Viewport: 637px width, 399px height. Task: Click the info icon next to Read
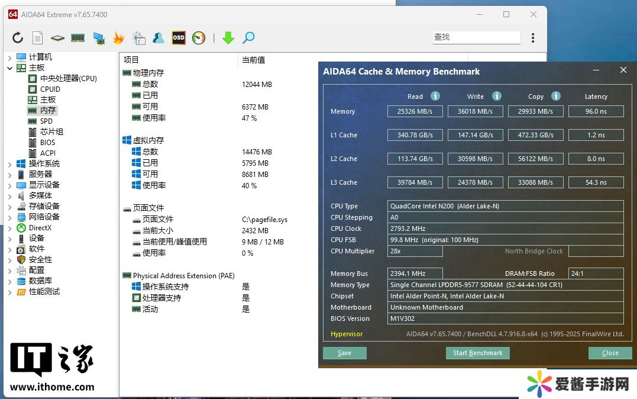435,96
